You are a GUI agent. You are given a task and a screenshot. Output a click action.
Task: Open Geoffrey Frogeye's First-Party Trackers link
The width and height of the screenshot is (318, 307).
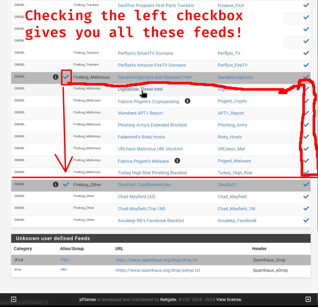pos(156,5)
